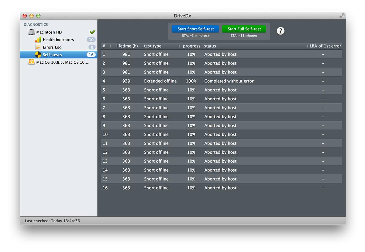Click 10% progress in row 5
The width and height of the screenshot is (365, 252).
pyautogui.click(x=191, y=90)
